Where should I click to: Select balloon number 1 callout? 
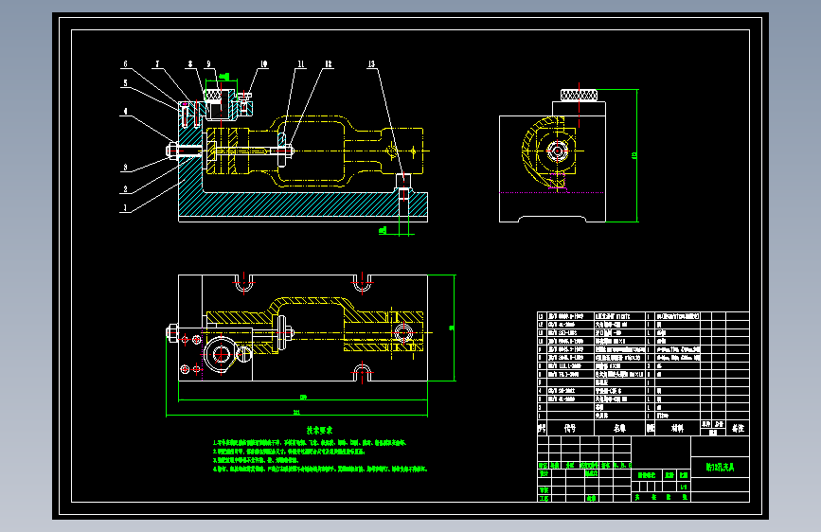point(125,208)
